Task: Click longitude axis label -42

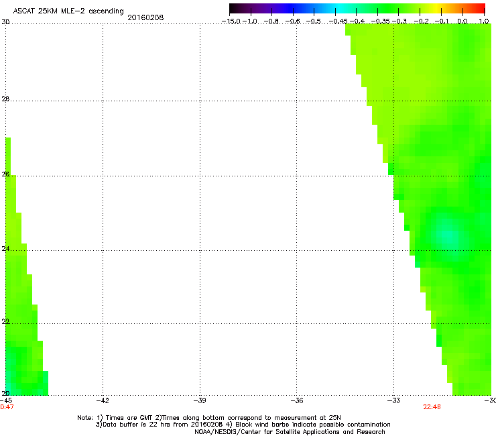Action: coord(103,400)
